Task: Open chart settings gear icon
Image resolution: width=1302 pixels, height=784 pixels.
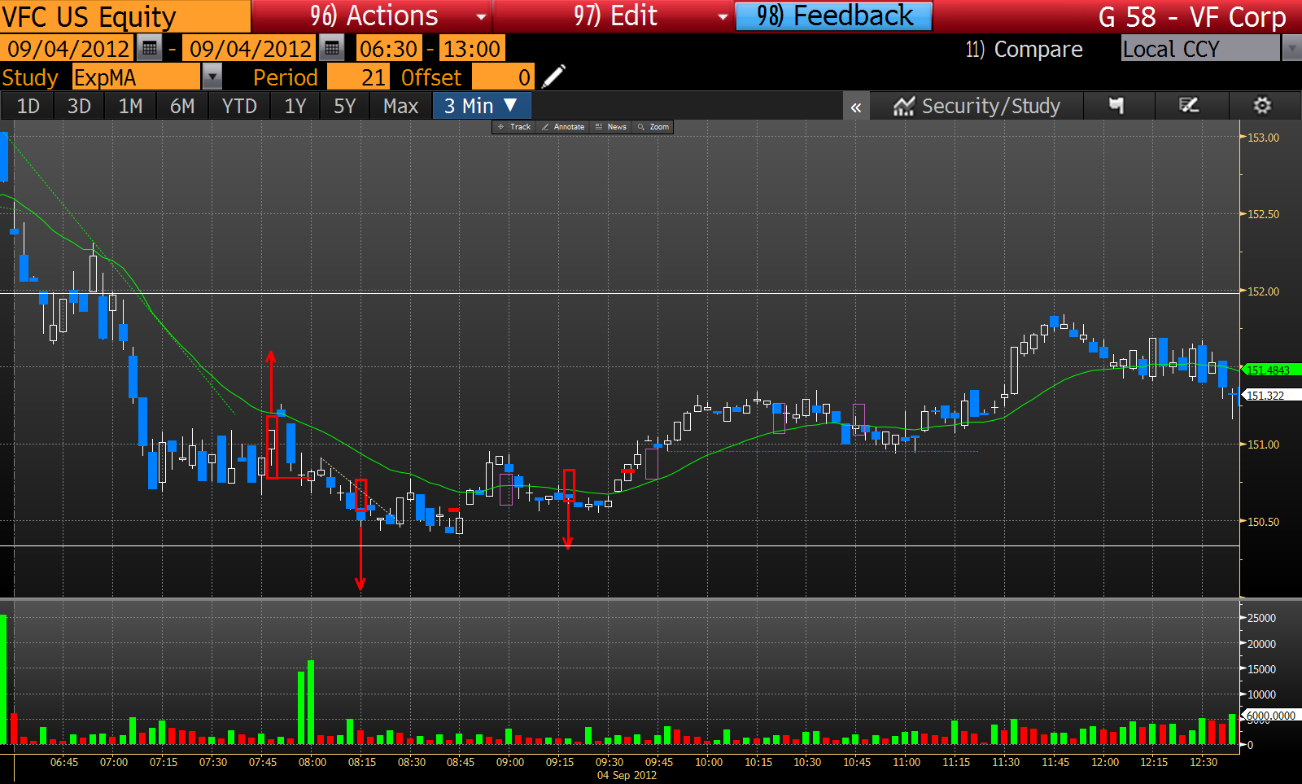Action: [1262, 106]
